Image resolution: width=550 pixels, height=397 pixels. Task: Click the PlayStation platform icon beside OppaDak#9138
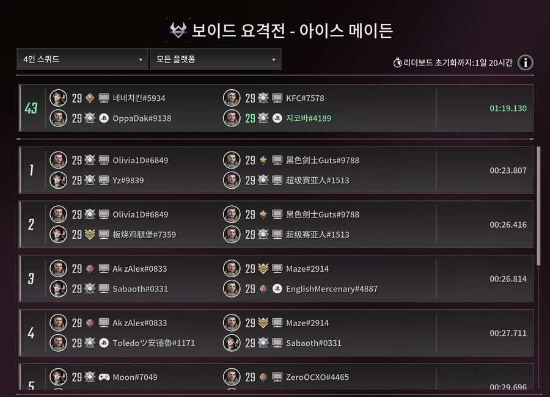104,118
